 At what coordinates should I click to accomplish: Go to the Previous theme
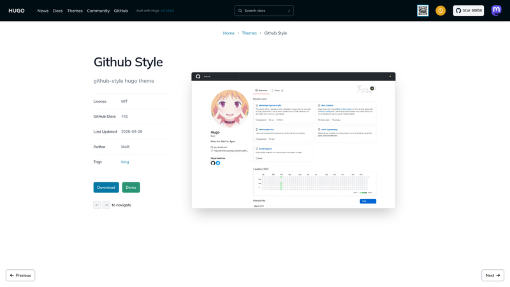click(20, 276)
